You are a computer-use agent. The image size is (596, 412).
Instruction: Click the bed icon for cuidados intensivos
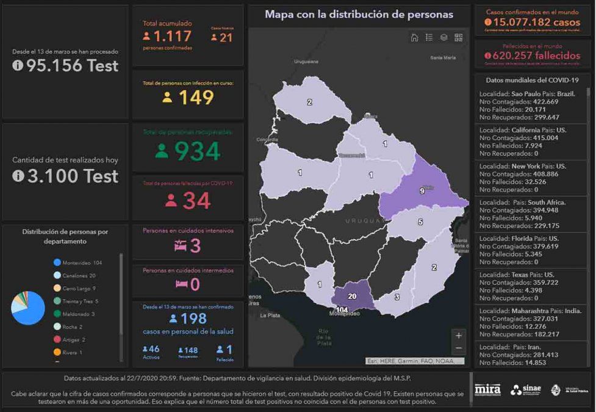coord(180,246)
